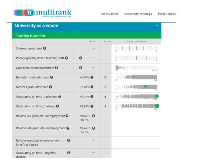
Task: Click help icon for Digital education investment
Action: coord(56,68)
